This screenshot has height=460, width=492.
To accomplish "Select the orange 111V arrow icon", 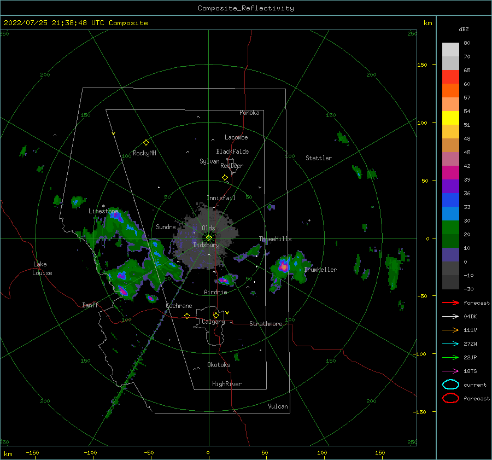I will (x=450, y=330).
